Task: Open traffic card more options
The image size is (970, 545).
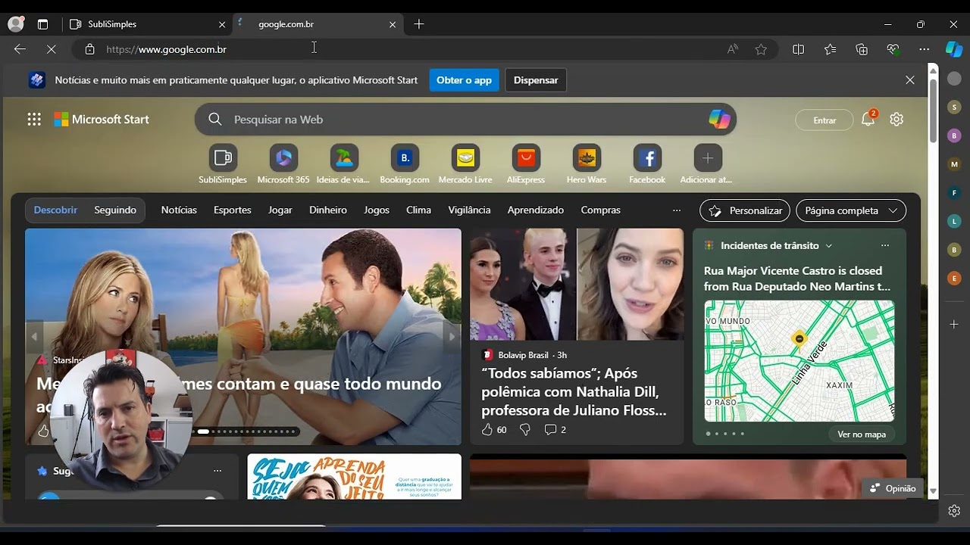Action: [x=884, y=245]
